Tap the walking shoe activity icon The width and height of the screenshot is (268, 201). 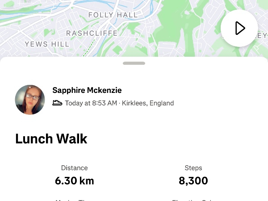click(57, 103)
